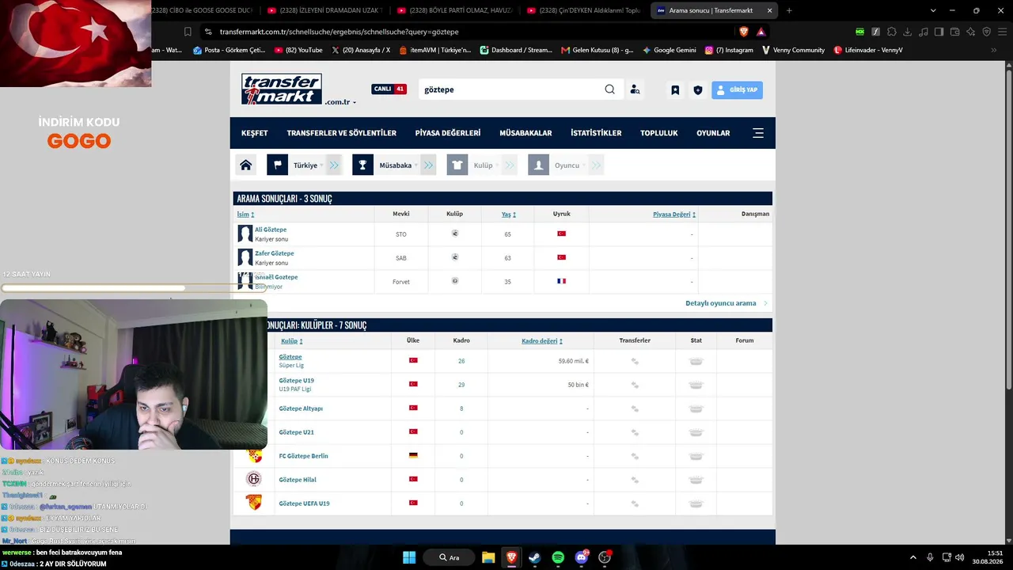Open the İSTATİSTİKLER menu

coord(596,133)
